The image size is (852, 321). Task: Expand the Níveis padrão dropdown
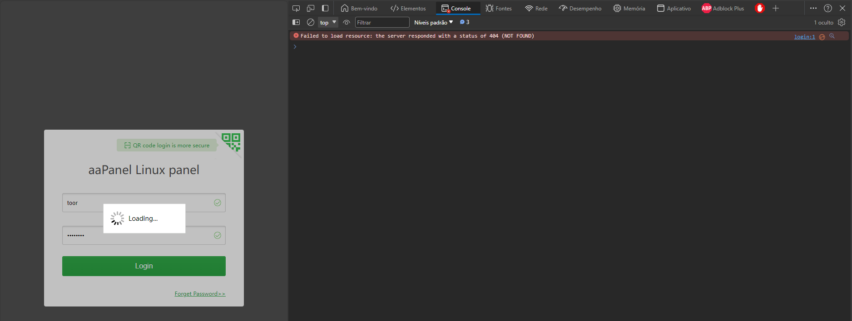tap(433, 22)
